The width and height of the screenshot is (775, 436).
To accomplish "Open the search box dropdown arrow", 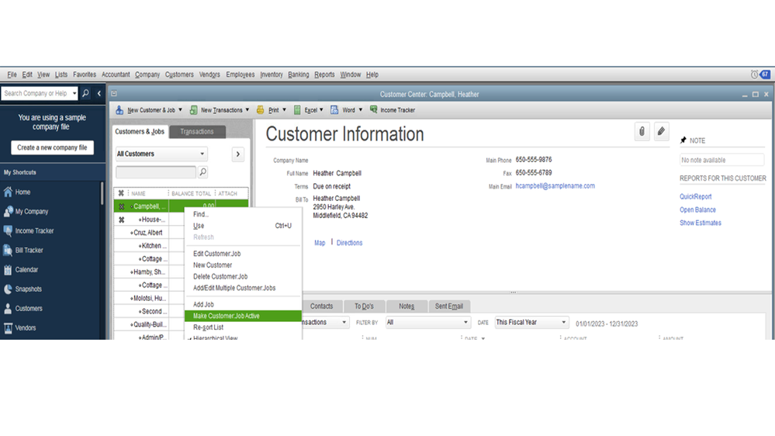I will 74,93.
